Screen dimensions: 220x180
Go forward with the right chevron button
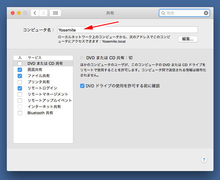click(x=43, y=13)
